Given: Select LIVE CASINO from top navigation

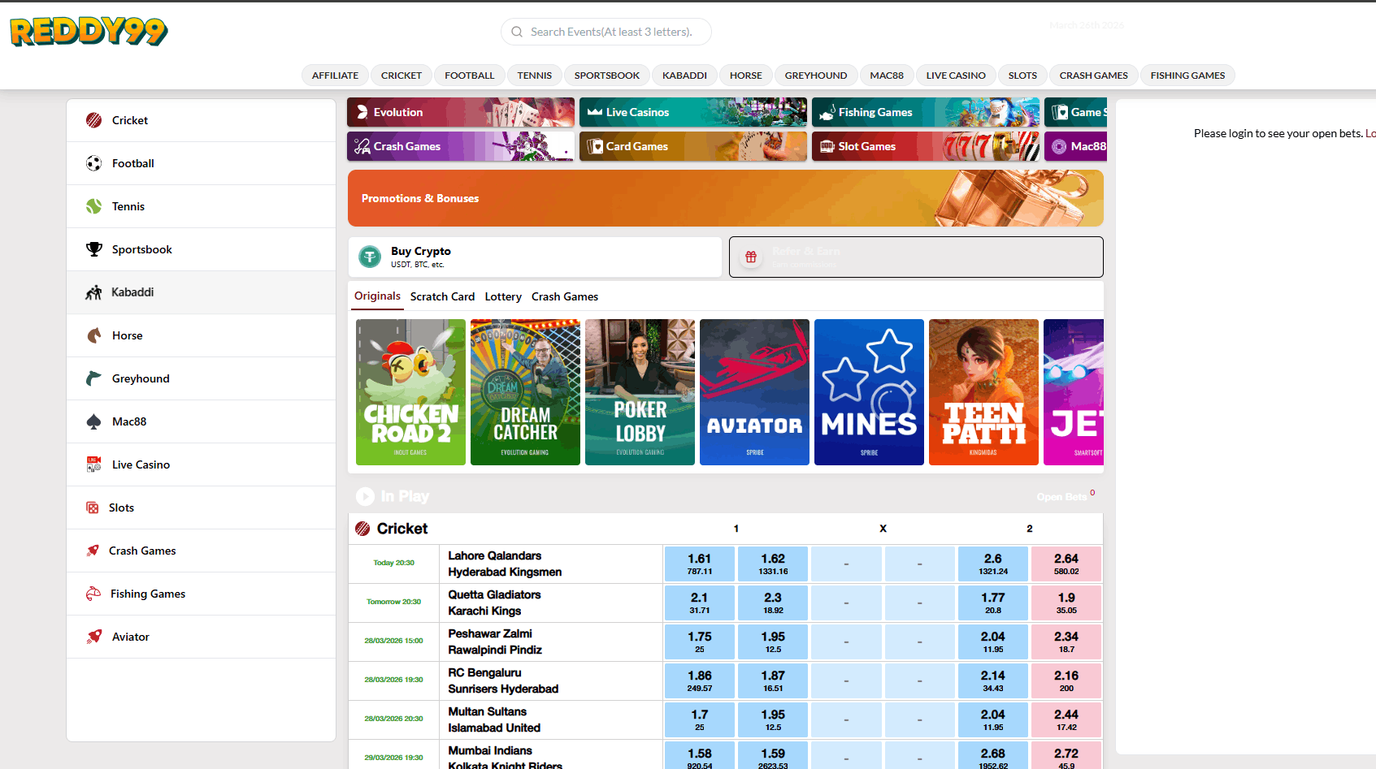Looking at the screenshot, I should pos(955,76).
